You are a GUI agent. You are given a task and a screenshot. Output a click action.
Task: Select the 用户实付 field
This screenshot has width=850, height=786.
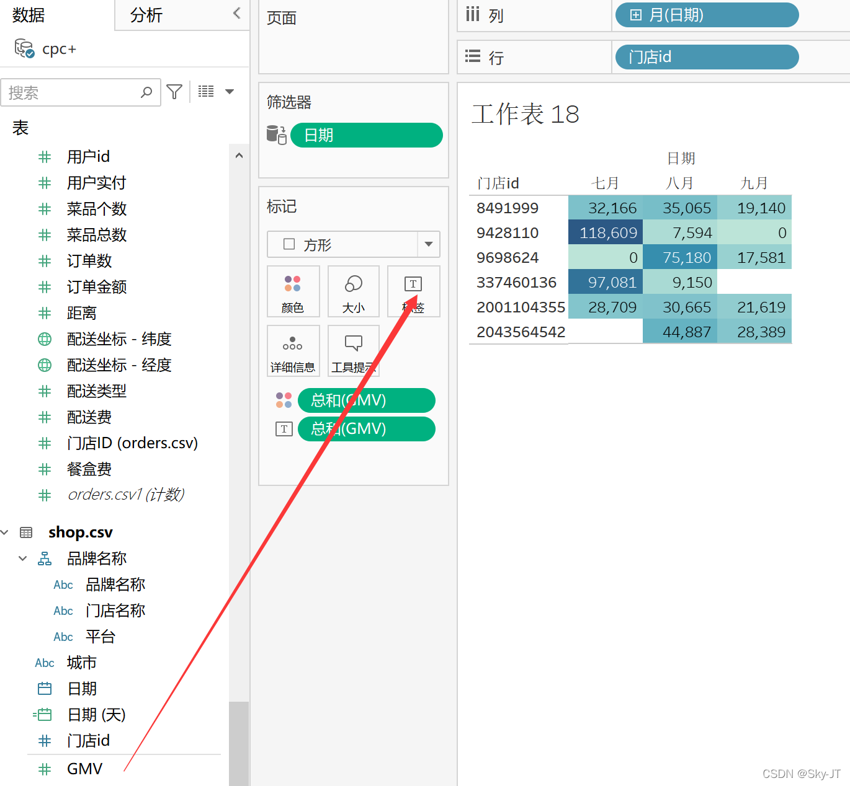coord(96,182)
